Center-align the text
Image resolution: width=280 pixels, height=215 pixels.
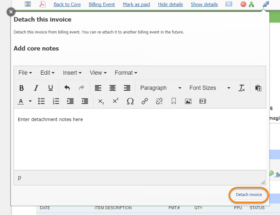[112, 88]
